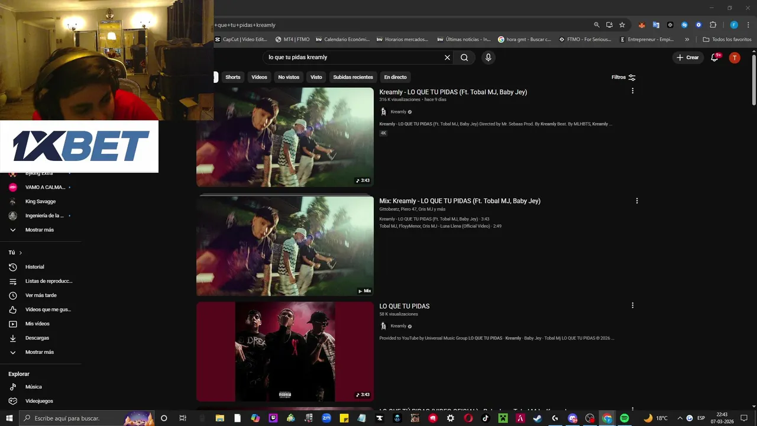This screenshot has width=757, height=426.
Task: Open the YouTube account avatar menu
Action: point(735,57)
